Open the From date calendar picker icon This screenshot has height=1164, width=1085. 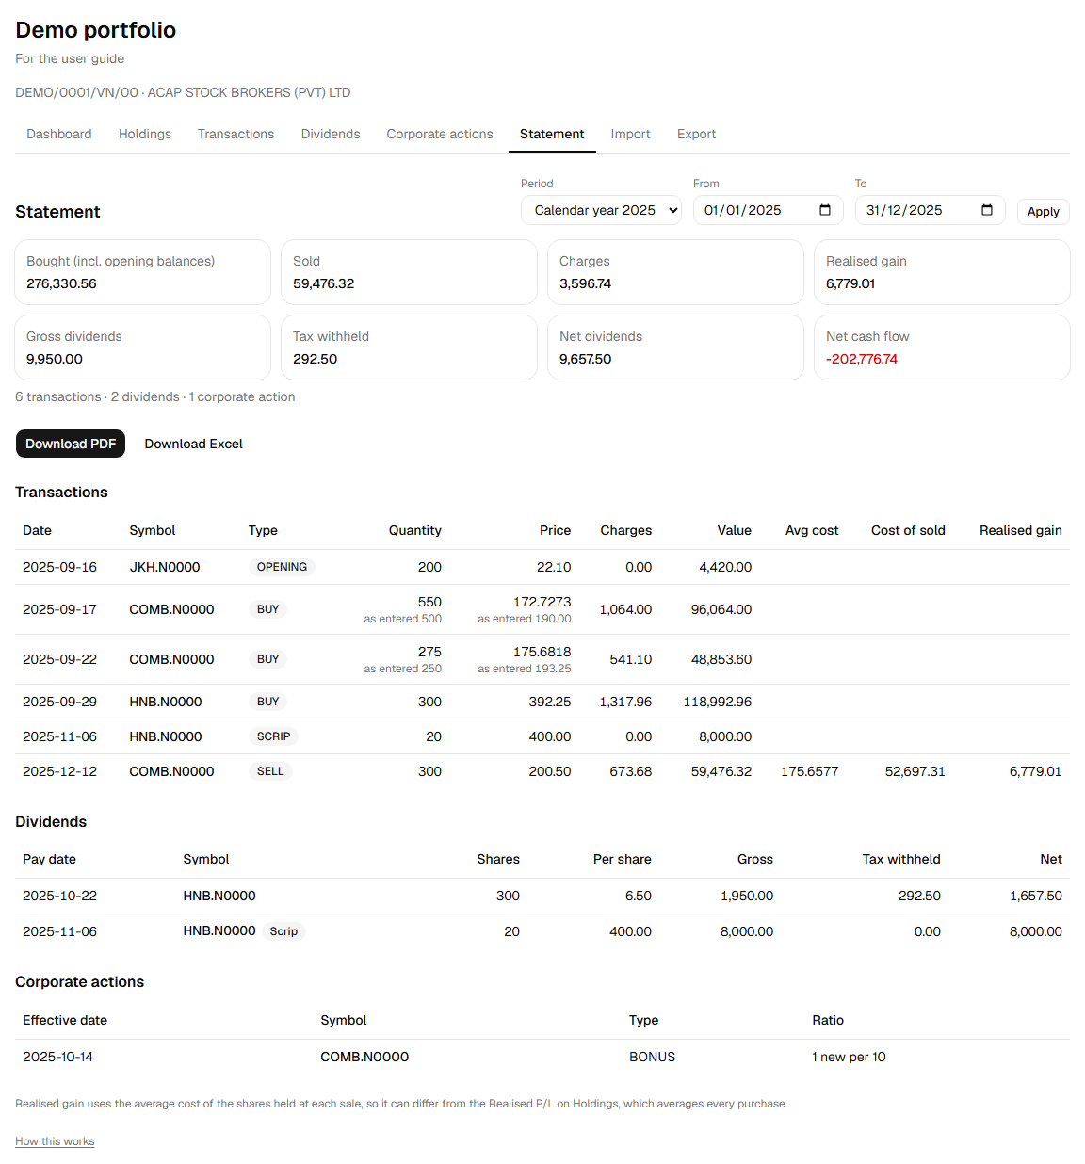(825, 210)
